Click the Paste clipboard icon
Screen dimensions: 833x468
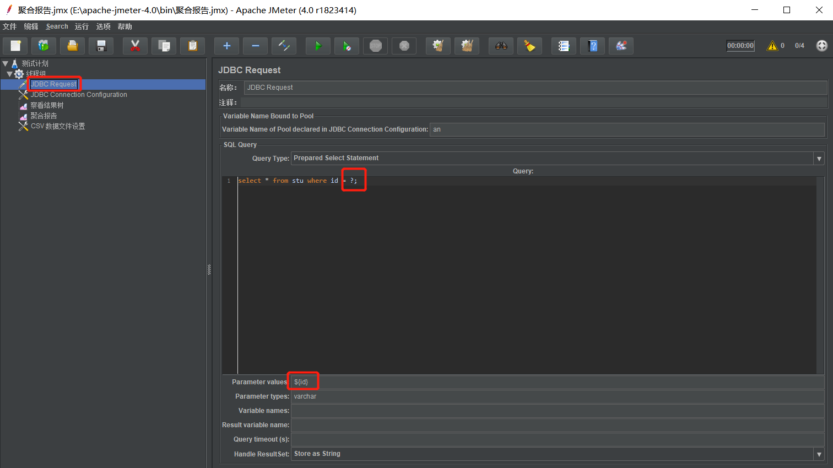pos(192,46)
